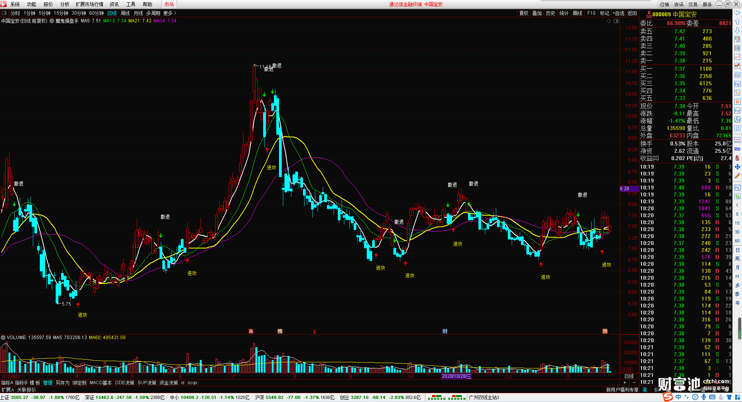Open the 功能 menu
The height and width of the screenshot is (402, 742).
(x=32, y=4)
